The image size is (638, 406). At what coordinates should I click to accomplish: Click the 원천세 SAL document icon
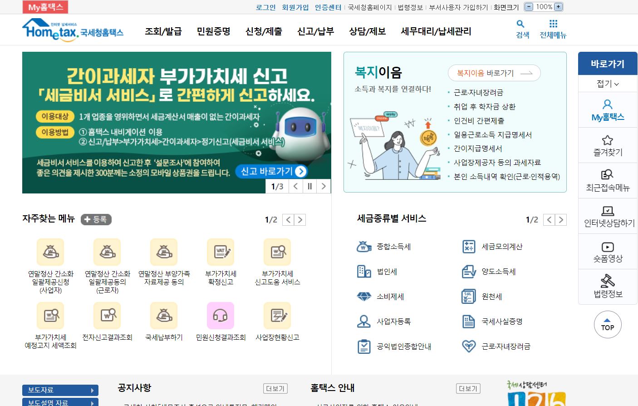tap(469, 297)
